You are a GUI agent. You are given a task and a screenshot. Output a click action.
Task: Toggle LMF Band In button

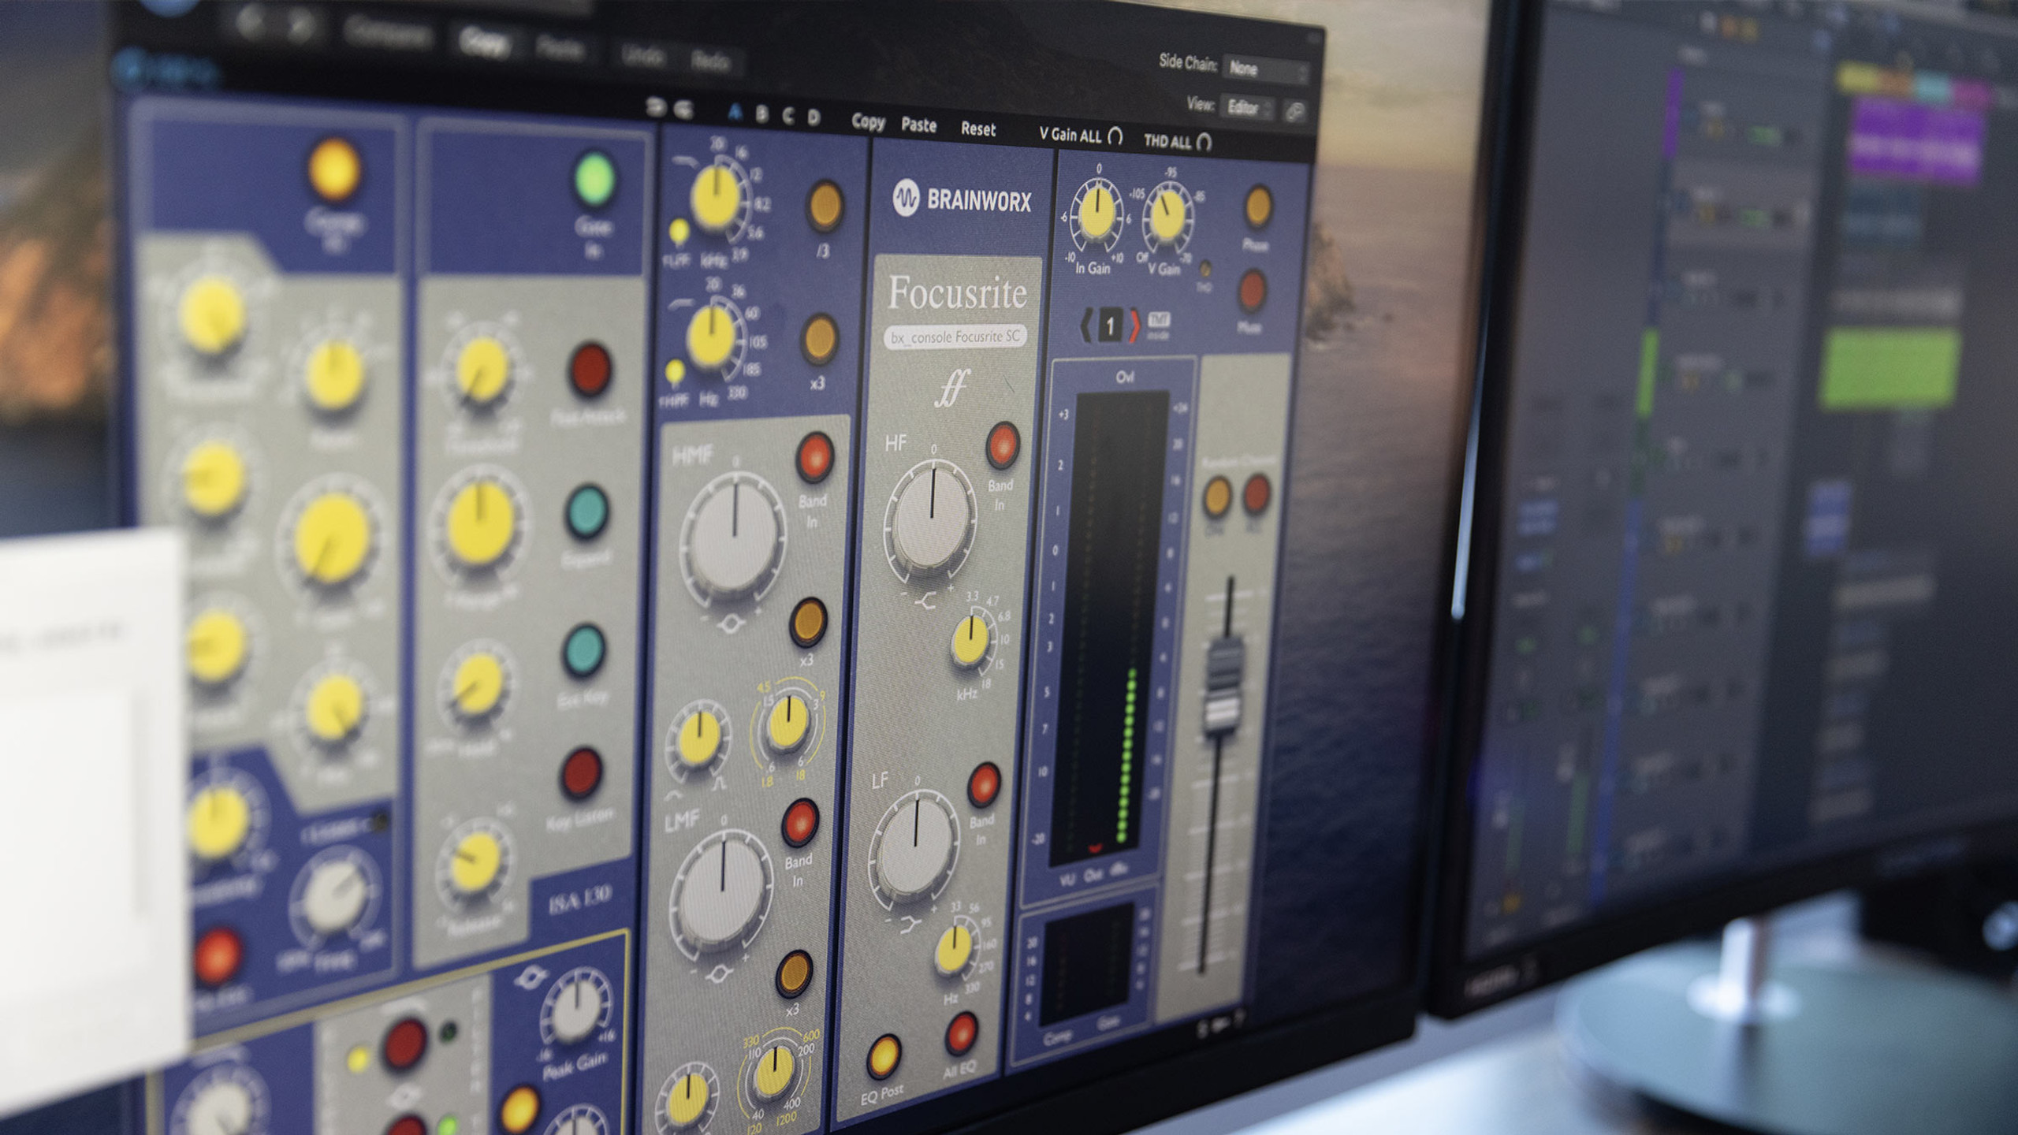(x=799, y=823)
